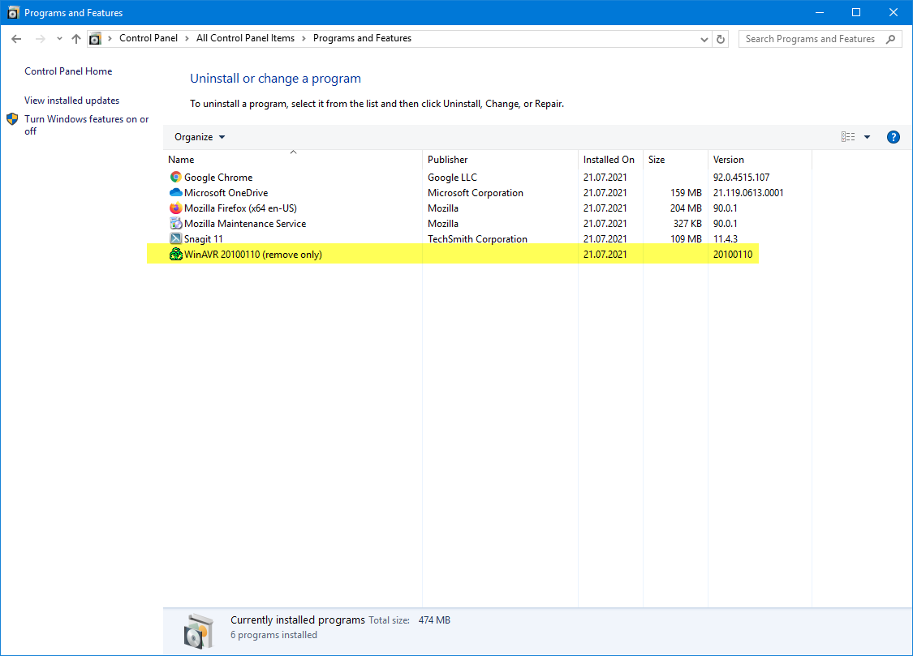Viewport: 913px width, 656px height.
Task: Sort by the Installed On column header
Action: click(610, 159)
